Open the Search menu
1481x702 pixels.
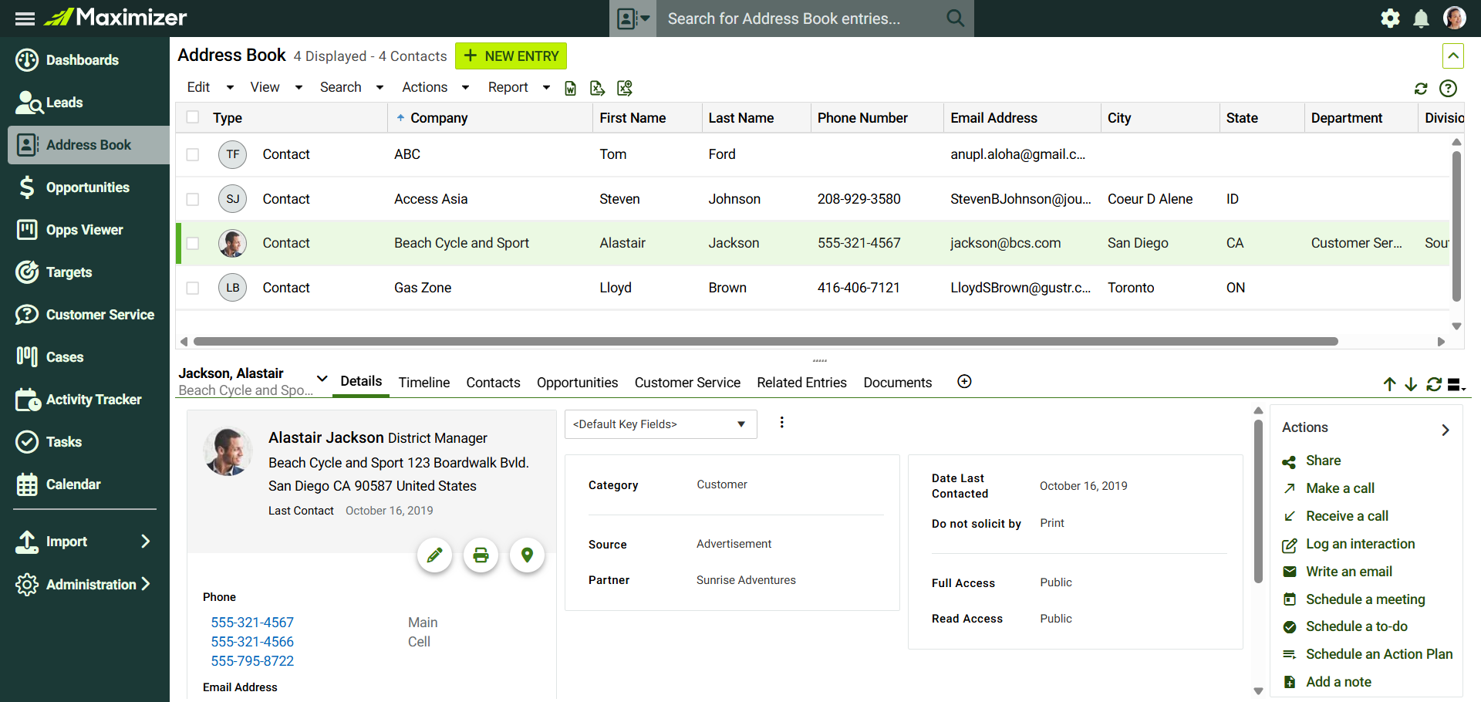pyautogui.click(x=352, y=87)
